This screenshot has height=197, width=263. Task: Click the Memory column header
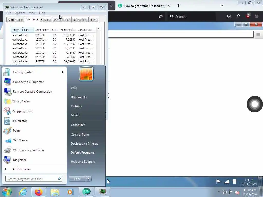click(68, 30)
